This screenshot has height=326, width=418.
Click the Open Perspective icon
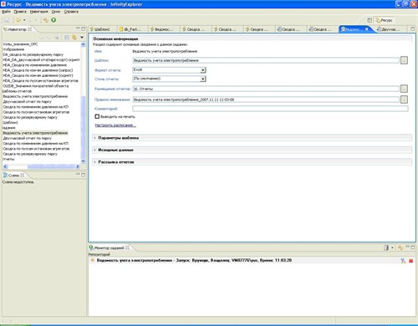[x=370, y=20]
